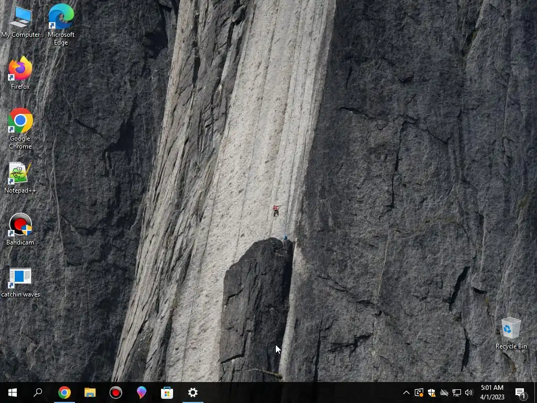Show hidden system tray icons

click(406, 393)
